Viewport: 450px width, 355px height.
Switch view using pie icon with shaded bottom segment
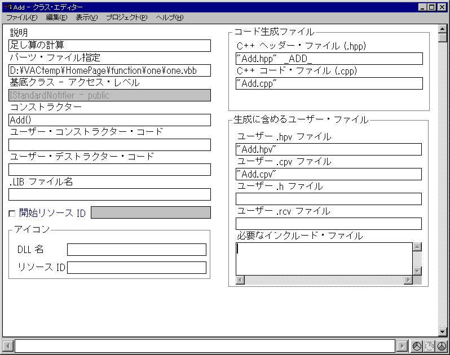442,347
